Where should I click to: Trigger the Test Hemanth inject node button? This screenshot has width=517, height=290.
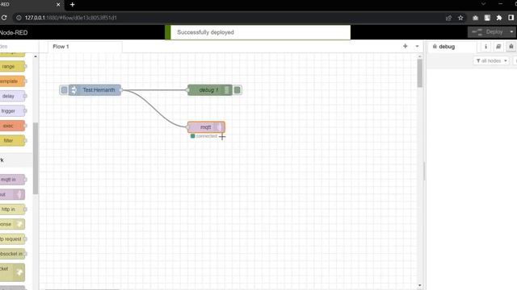coord(64,90)
